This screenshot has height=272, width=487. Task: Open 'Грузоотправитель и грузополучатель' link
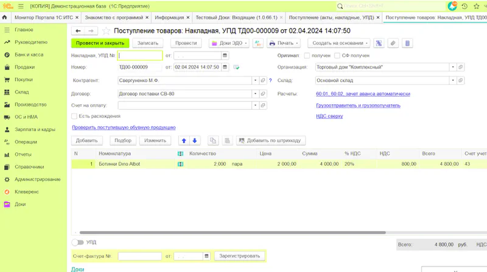tap(358, 105)
